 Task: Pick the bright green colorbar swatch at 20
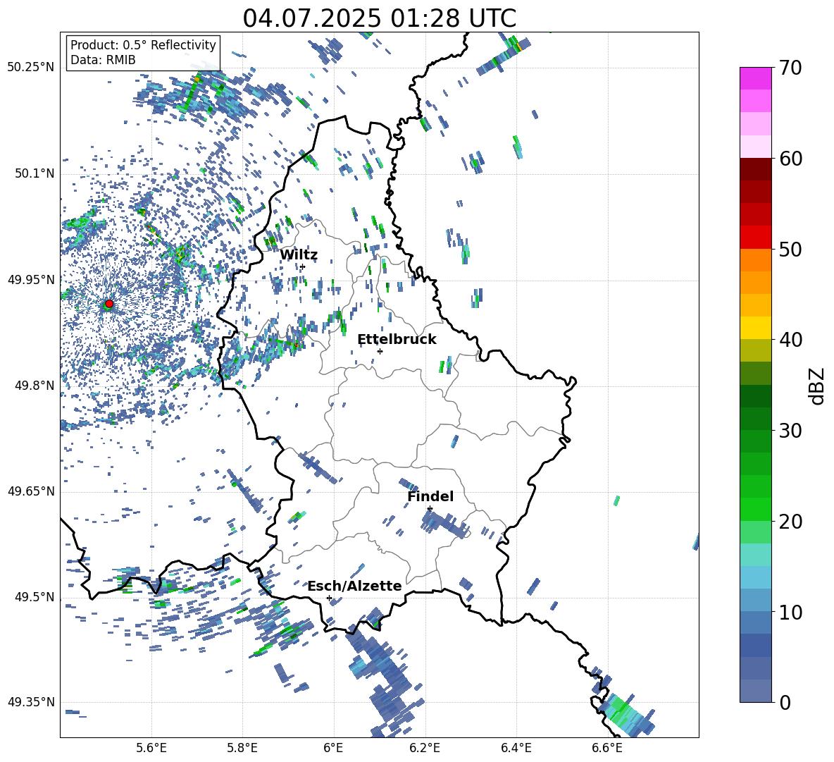[x=755, y=509]
